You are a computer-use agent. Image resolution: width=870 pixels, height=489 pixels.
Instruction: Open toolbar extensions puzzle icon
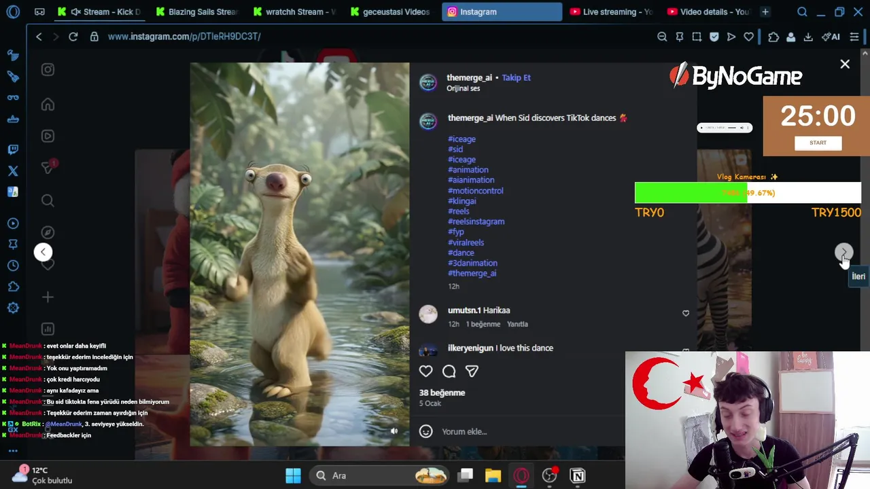point(773,37)
